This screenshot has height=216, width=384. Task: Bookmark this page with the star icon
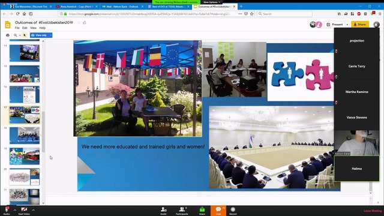(x=252, y=14)
